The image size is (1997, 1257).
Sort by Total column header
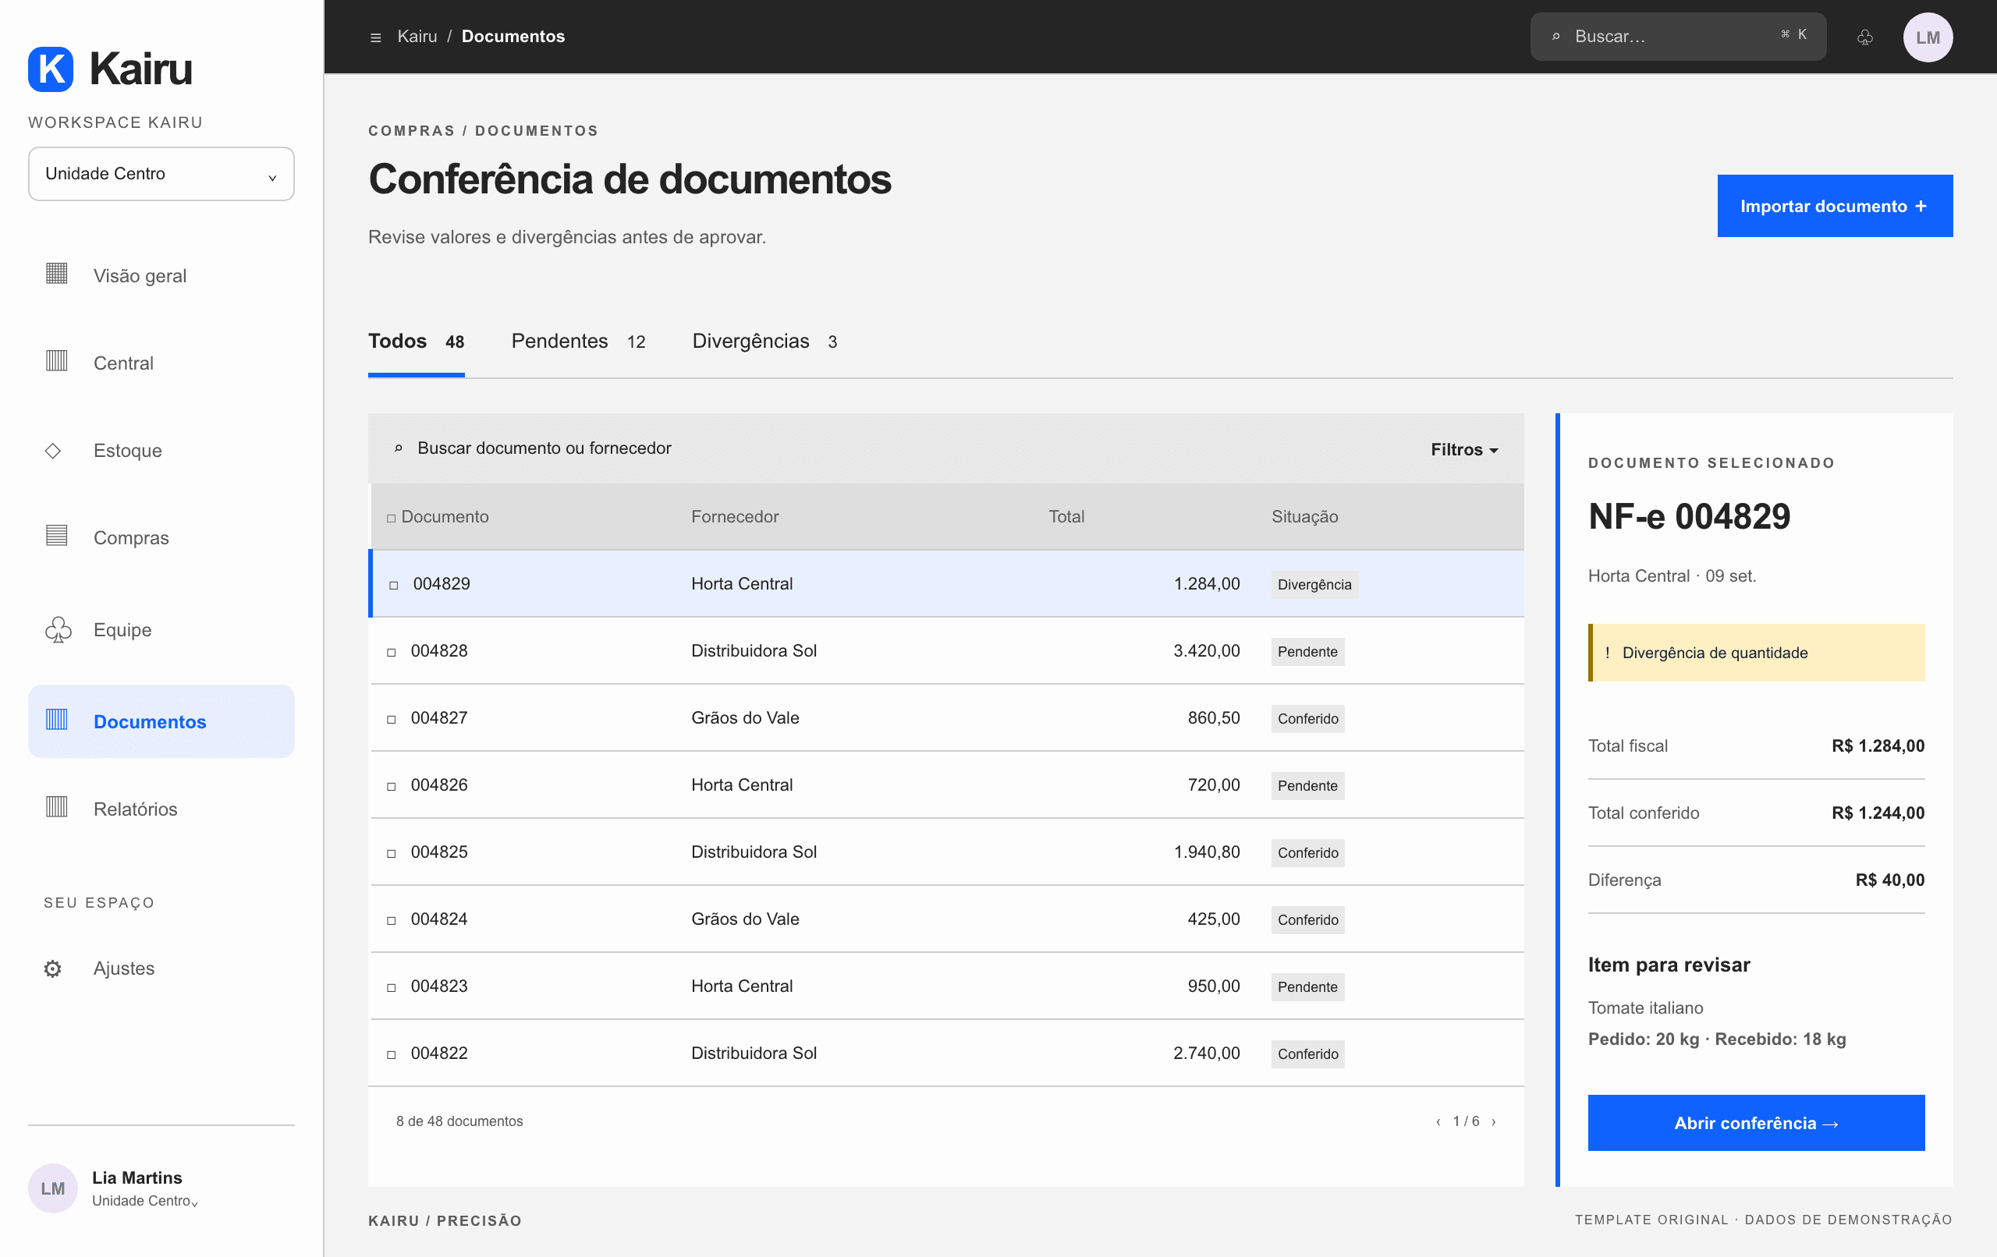1066,516
